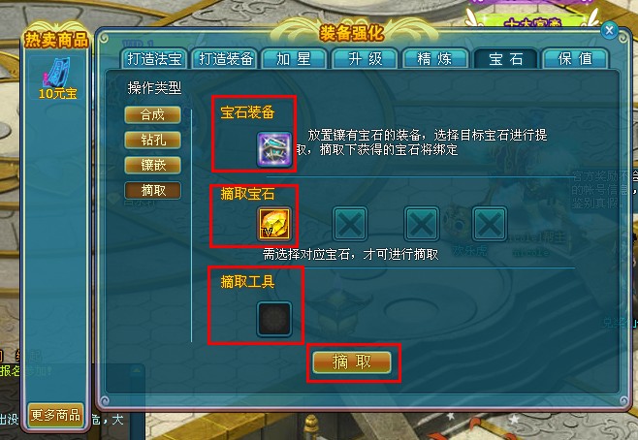Screen dimensions: 638x440
Task: Click the purple gem equipment slot icon
Action: (274, 149)
